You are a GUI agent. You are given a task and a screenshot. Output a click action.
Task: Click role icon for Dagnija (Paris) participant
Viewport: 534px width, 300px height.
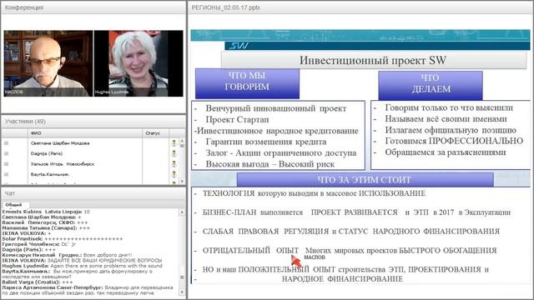coord(174,153)
